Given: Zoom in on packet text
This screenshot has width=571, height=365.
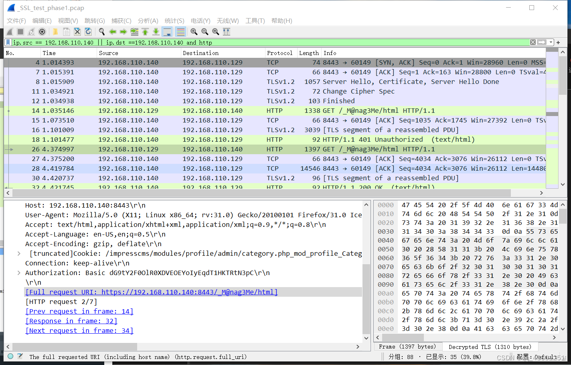Looking at the screenshot, I should [194, 32].
